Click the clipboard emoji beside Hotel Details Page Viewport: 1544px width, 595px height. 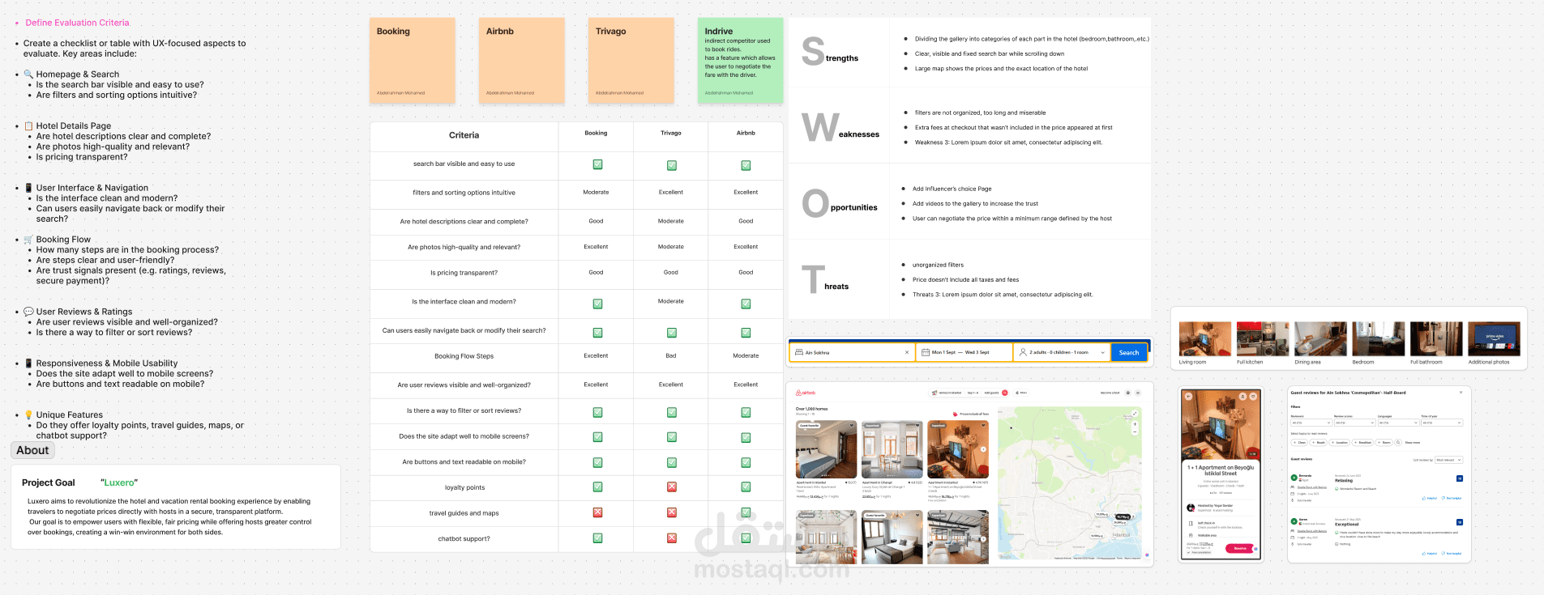coord(28,126)
